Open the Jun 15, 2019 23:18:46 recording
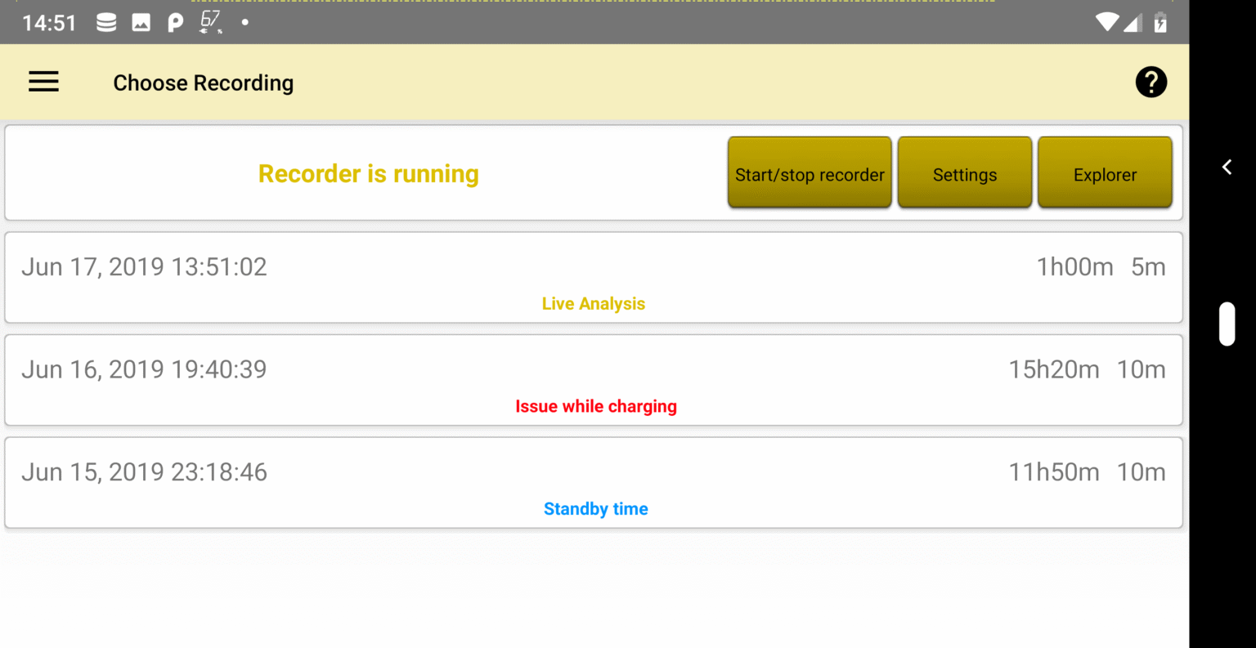 [x=594, y=483]
